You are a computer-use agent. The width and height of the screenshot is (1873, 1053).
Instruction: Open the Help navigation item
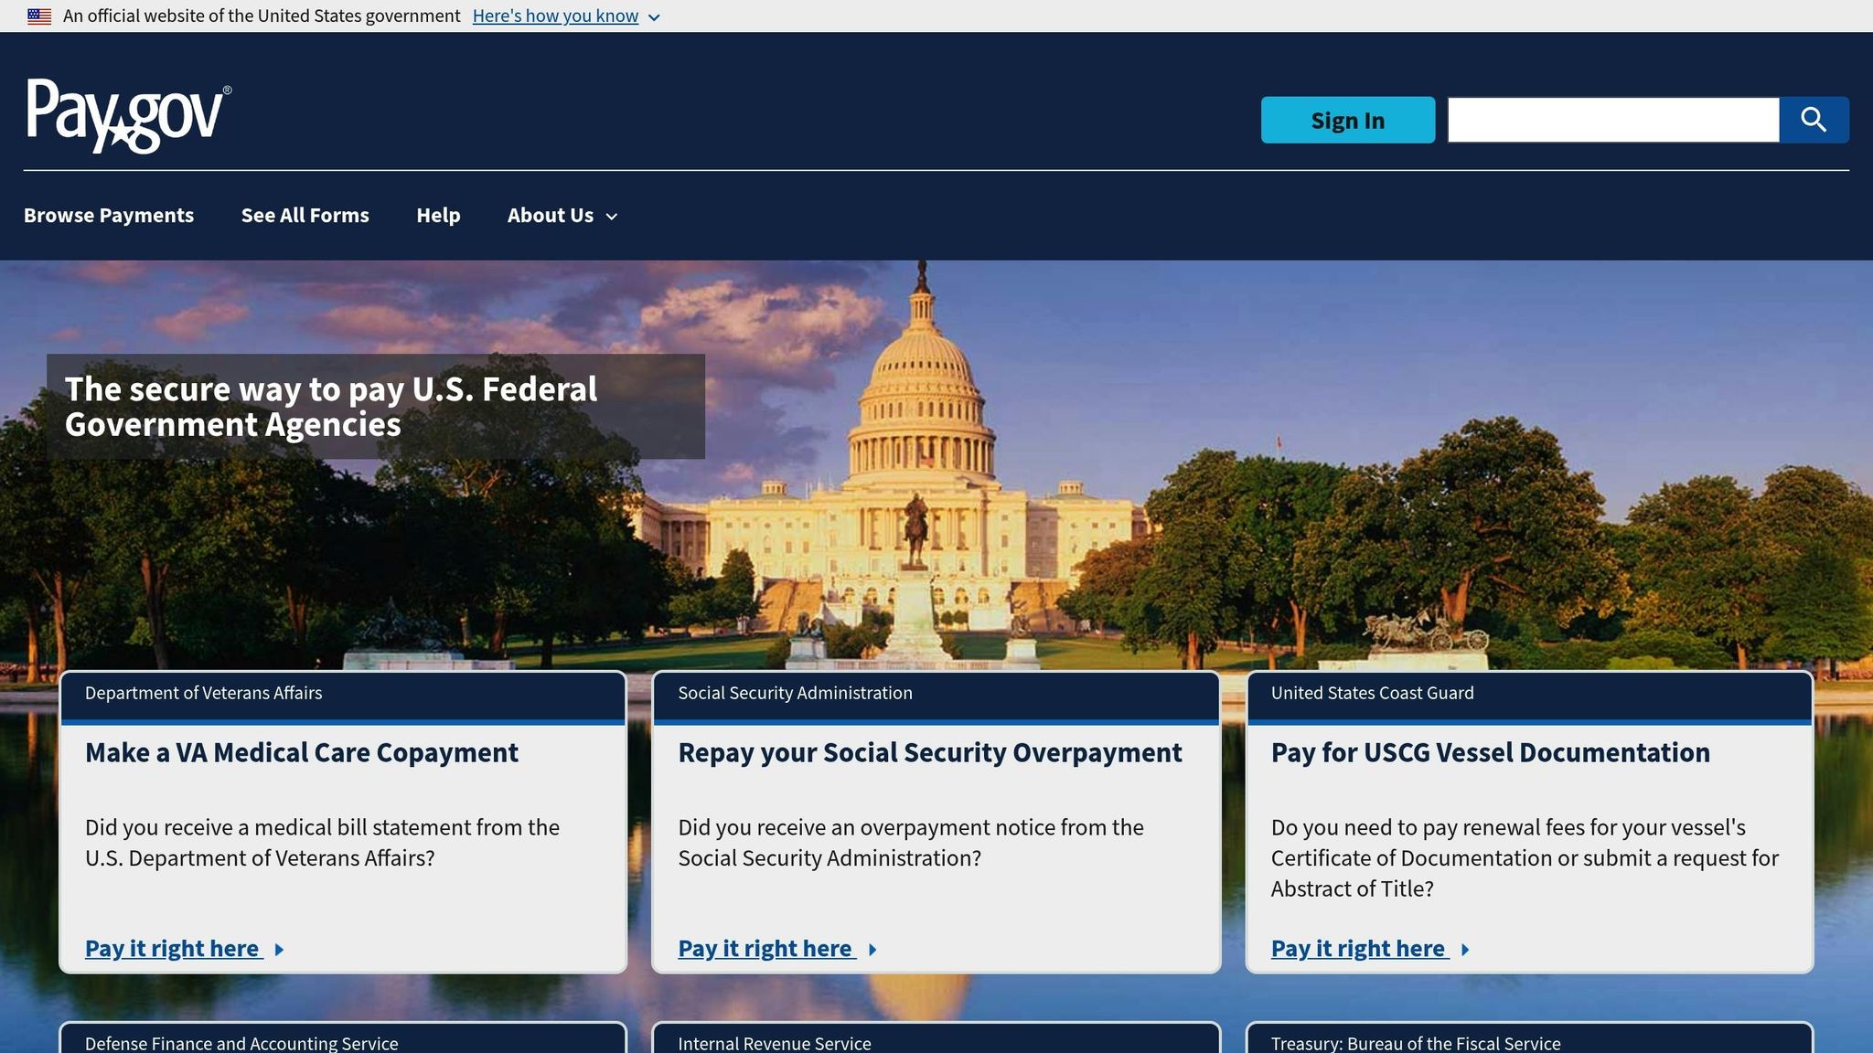coord(438,215)
